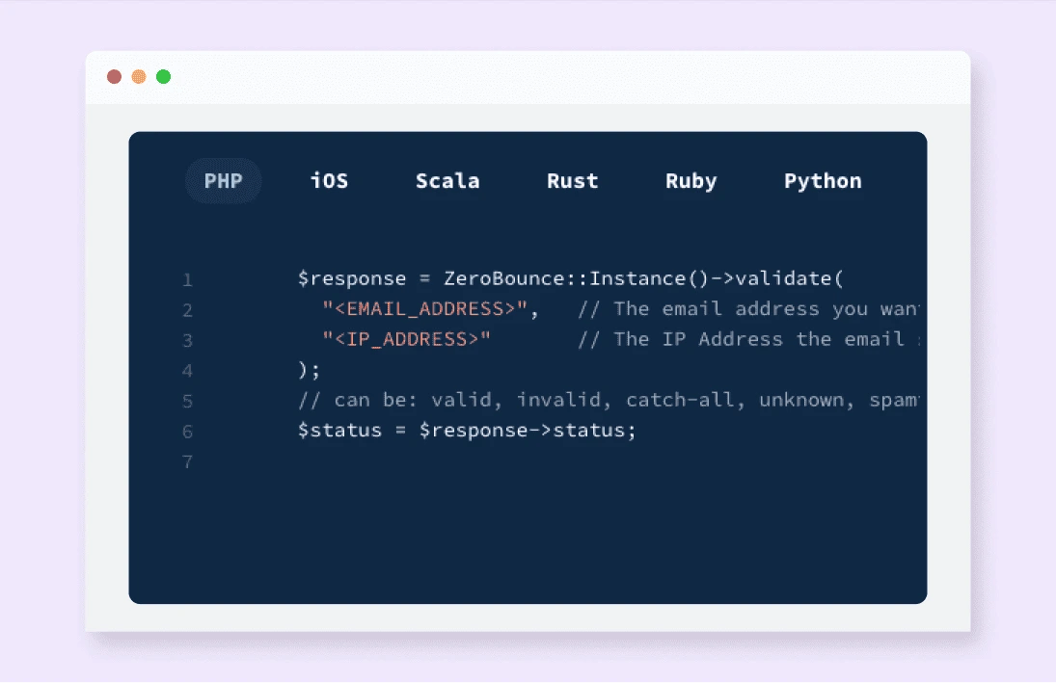
Task: Select the active PHP tab
Action: coord(223,180)
